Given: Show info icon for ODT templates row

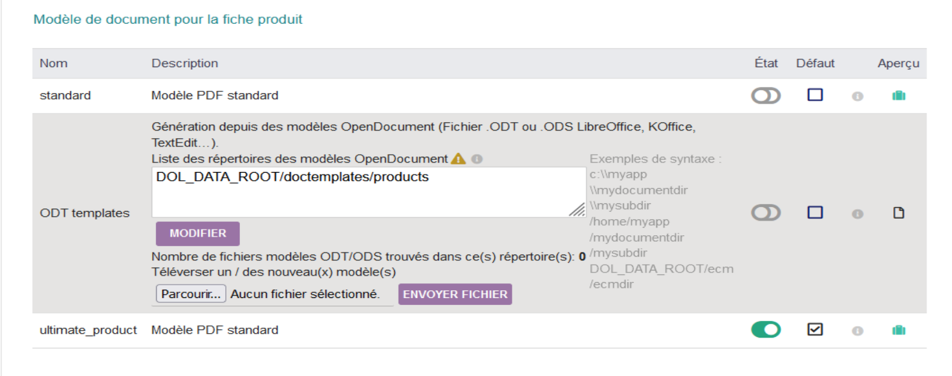Looking at the screenshot, I should click(857, 214).
